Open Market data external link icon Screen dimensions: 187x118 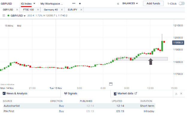tap(136, 93)
